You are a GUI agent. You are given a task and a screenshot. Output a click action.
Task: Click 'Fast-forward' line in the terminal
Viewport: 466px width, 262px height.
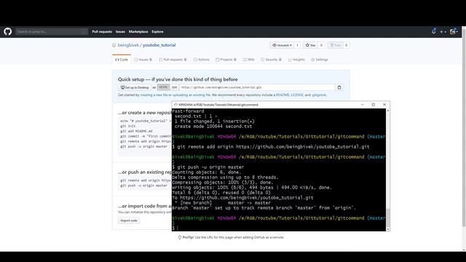pyautogui.click(x=188, y=111)
